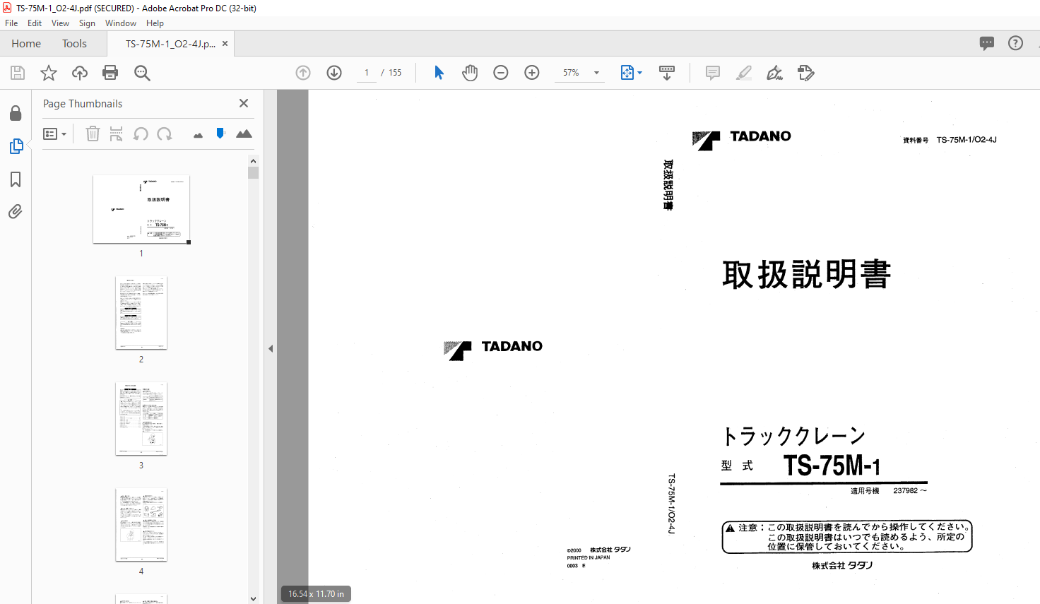
Task: Select the Highlight text tool
Action: [744, 73]
